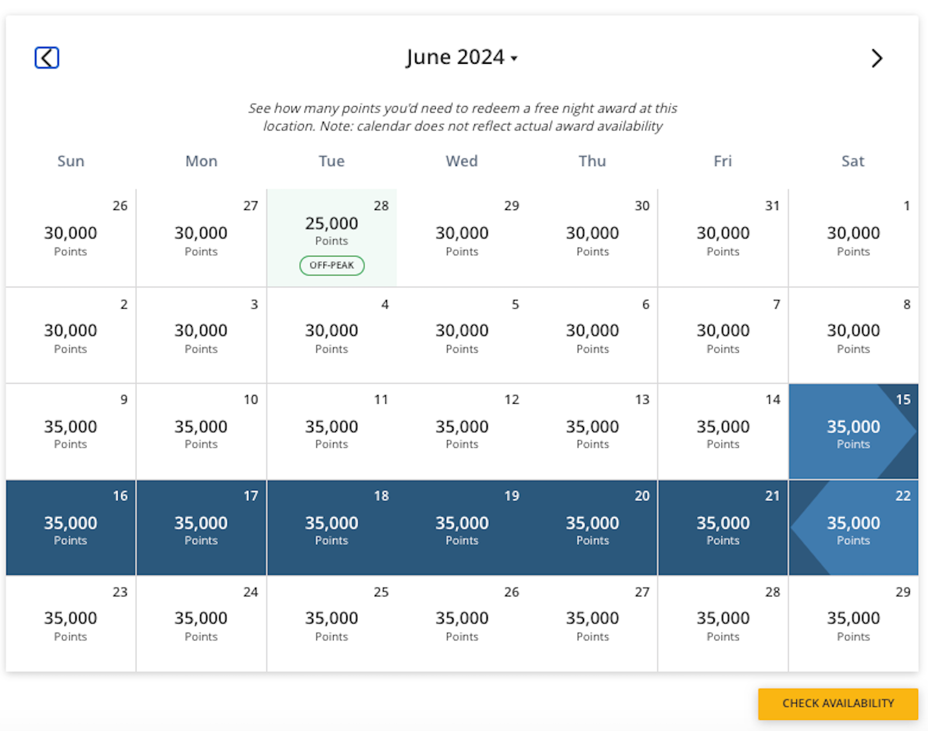
Task: Click the Sun column header
Action: coord(71,161)
